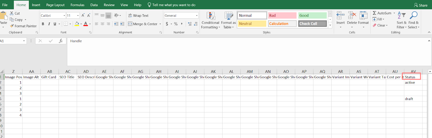
Task: Switch to the Data tab
Action: 94,5
